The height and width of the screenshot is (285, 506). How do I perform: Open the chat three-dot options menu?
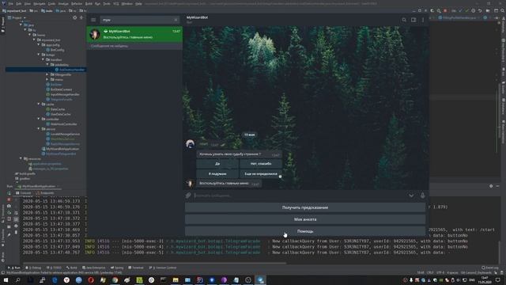423,20
